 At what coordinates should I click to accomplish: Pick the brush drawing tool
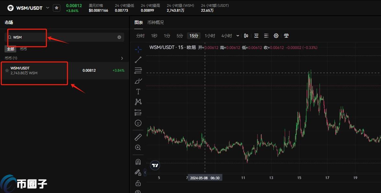coord(138,81)
